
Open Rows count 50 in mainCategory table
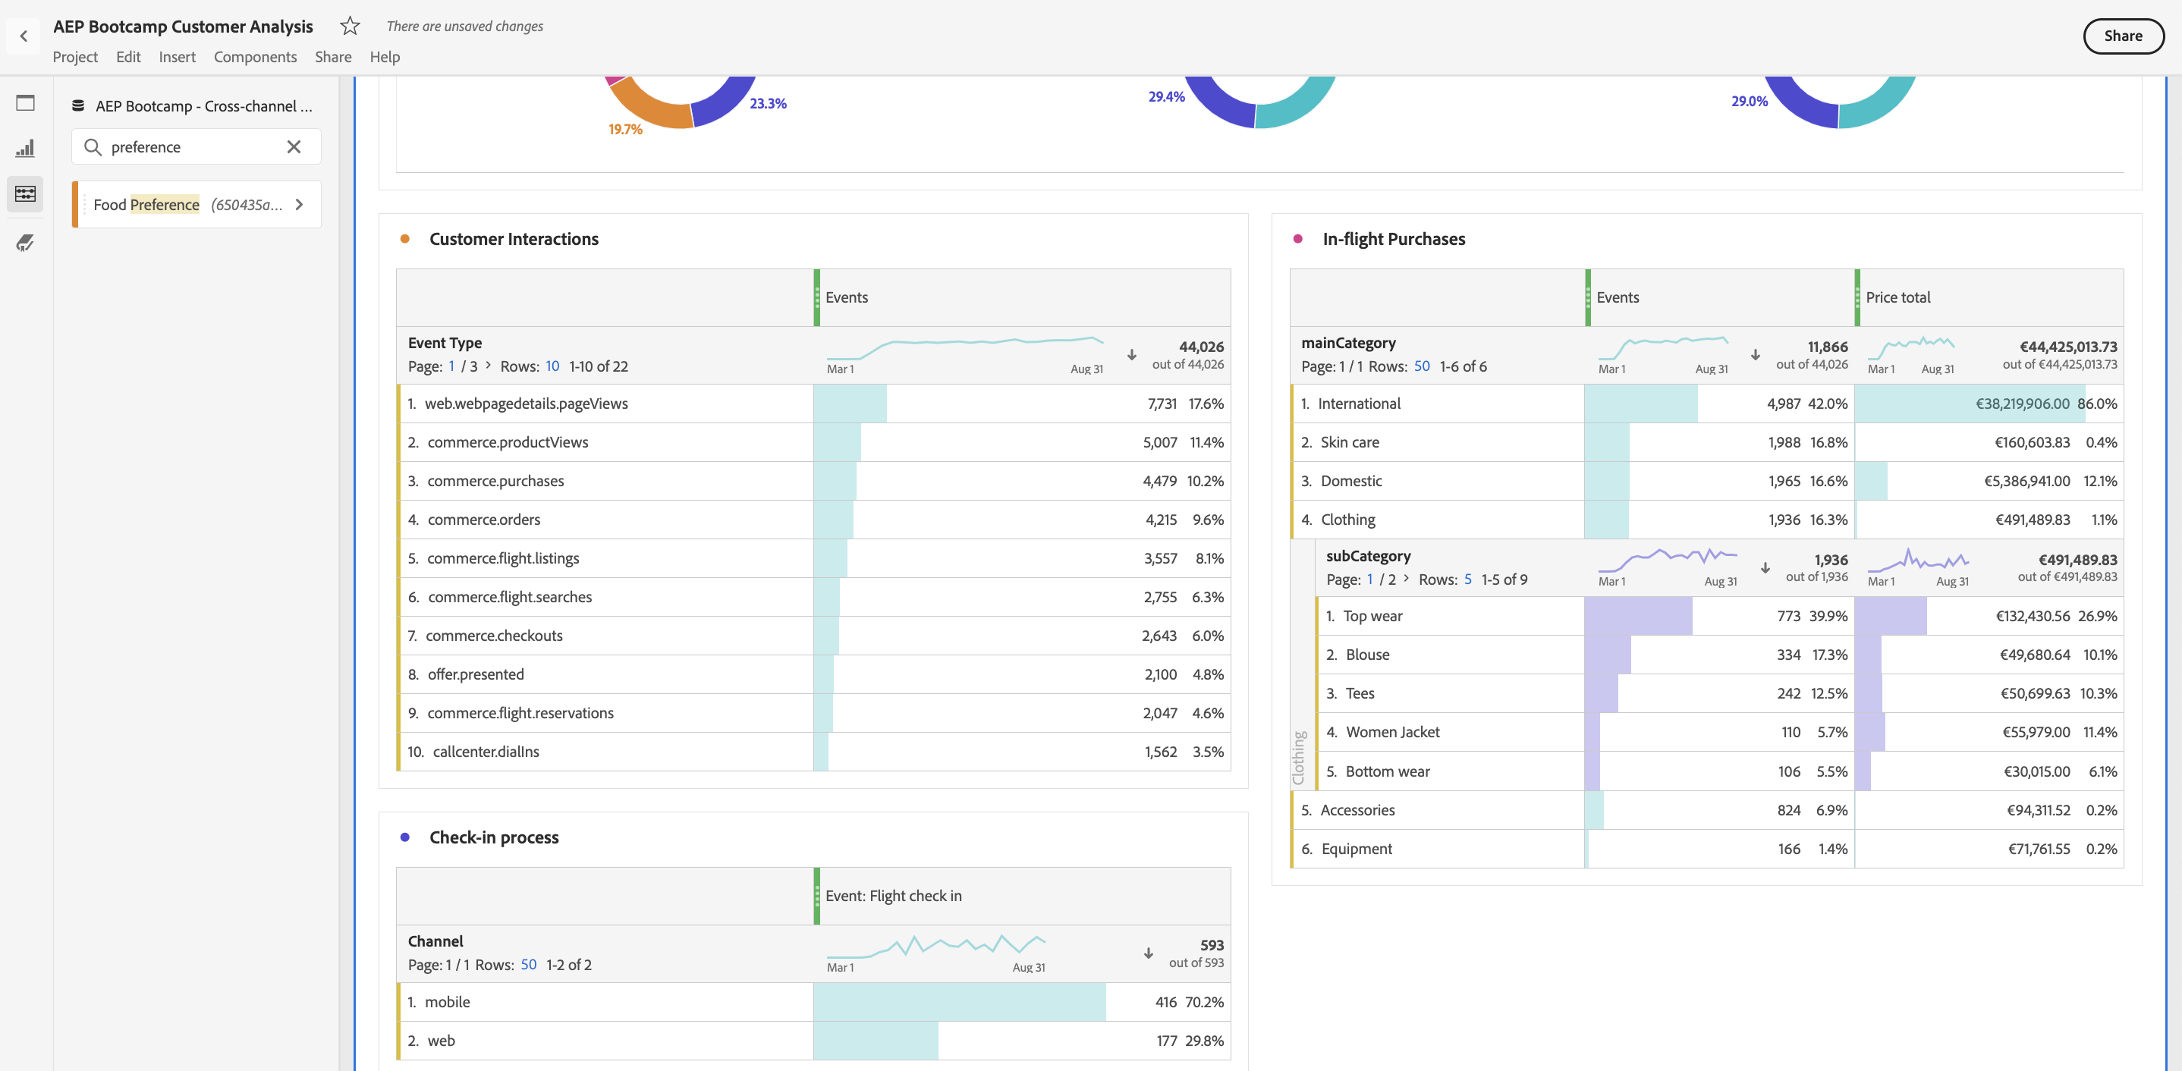[1423, 366]
